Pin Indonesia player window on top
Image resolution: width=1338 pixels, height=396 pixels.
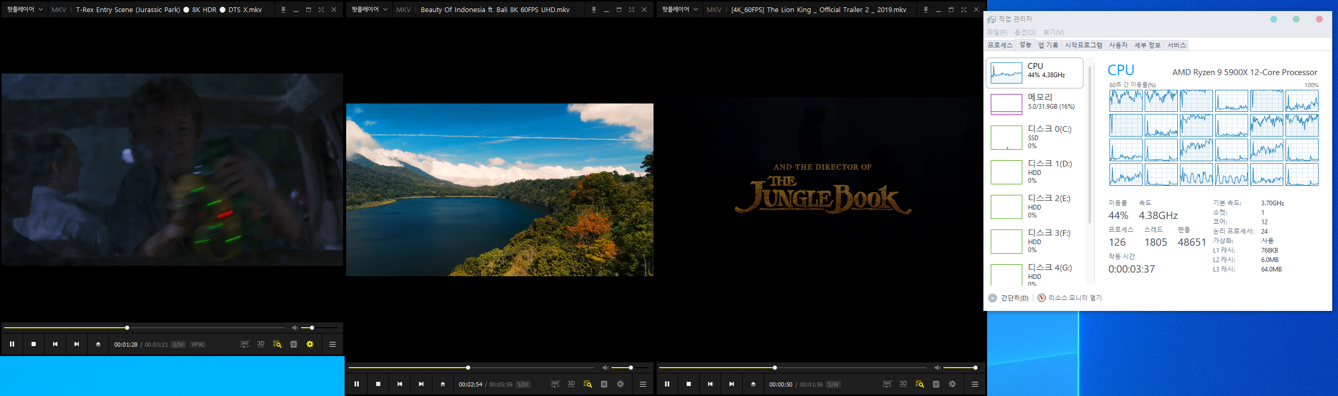coord(594,10)
